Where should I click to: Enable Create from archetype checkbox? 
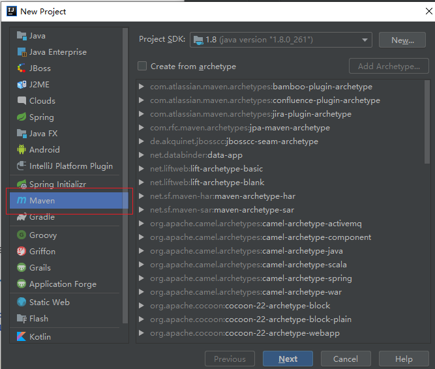coord(142,66)
